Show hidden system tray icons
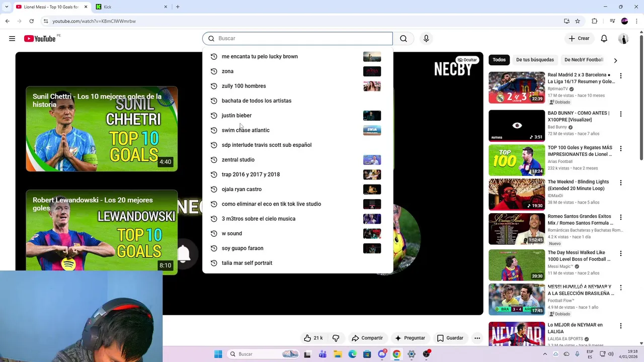This screenshot has height=362, width=644. [545, 354]
